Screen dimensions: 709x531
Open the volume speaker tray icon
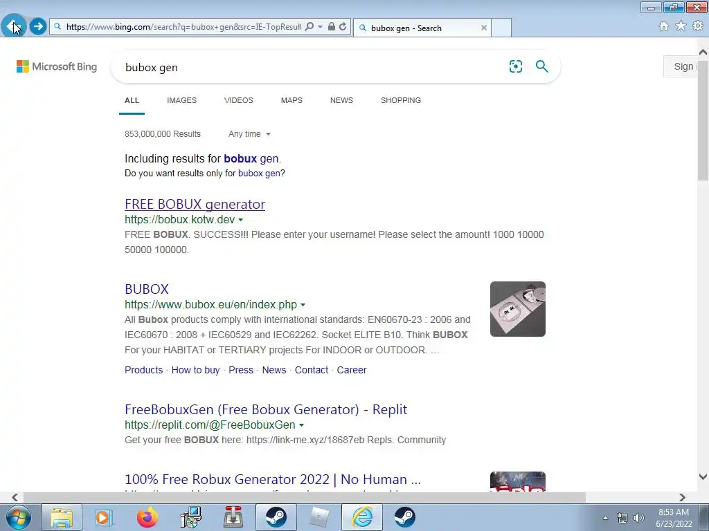click(639, 519)
